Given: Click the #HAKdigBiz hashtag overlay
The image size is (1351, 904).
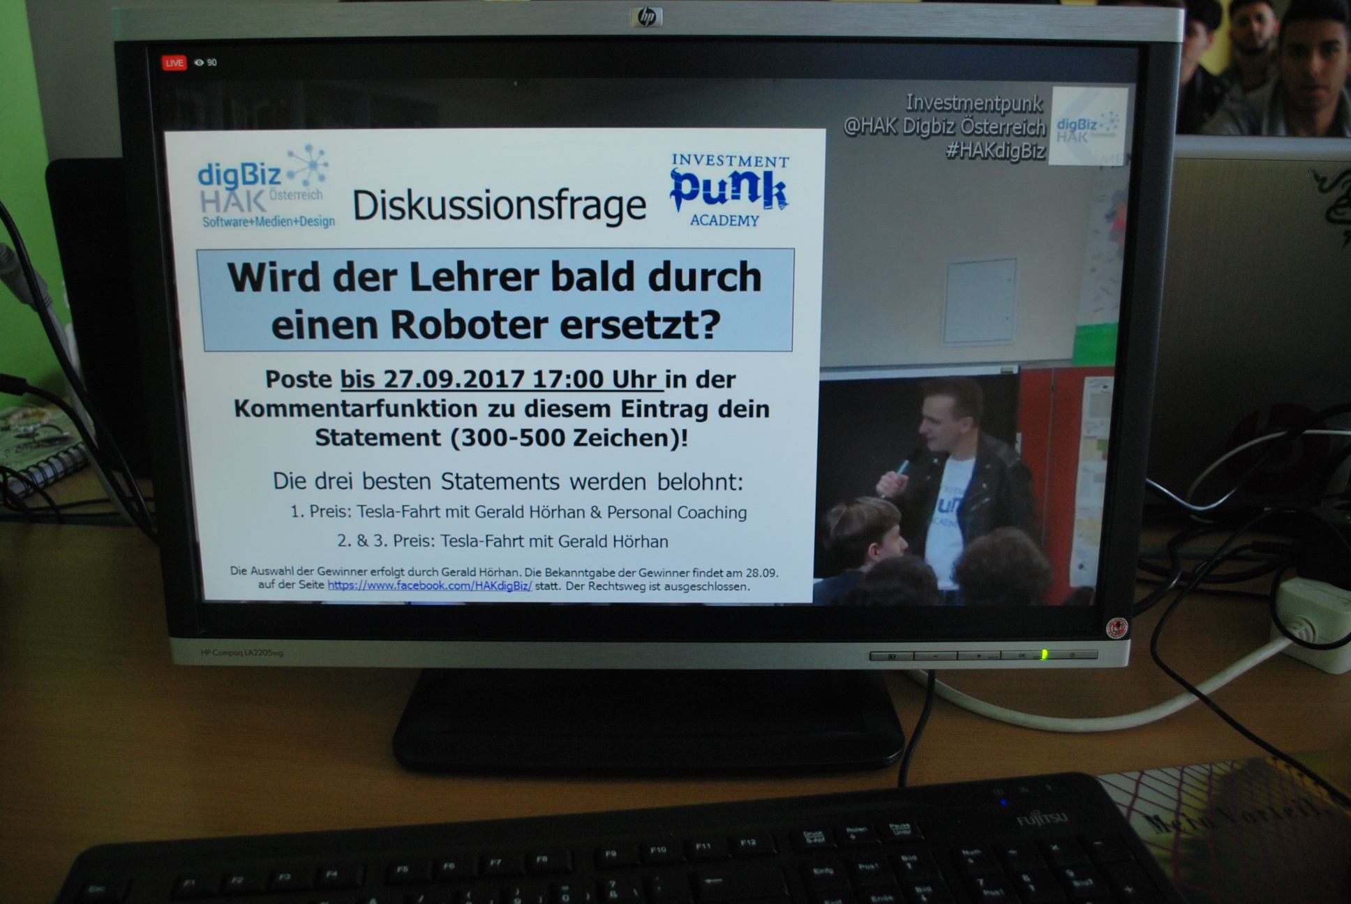Looking at the screenshot, I should (x=995, y=151).
